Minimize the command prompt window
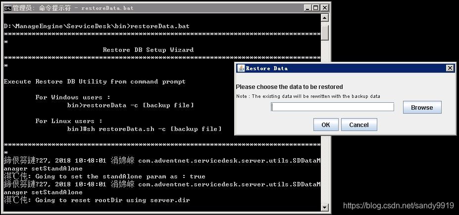Image resolution: width=459 pixels, height=215 pixels. (307, 8)
